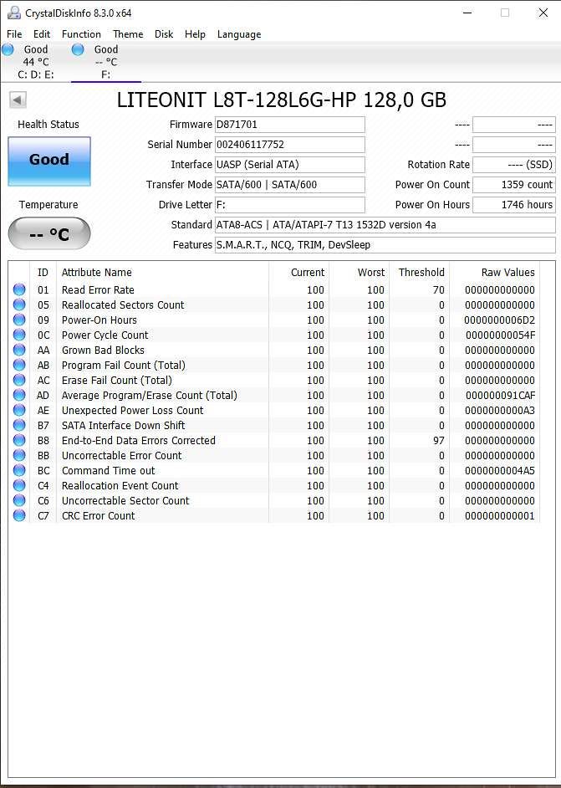The height and width of the screenshot is (788, 561).
Task: Click threshold value 97
Action: click(x=438, y=441)
